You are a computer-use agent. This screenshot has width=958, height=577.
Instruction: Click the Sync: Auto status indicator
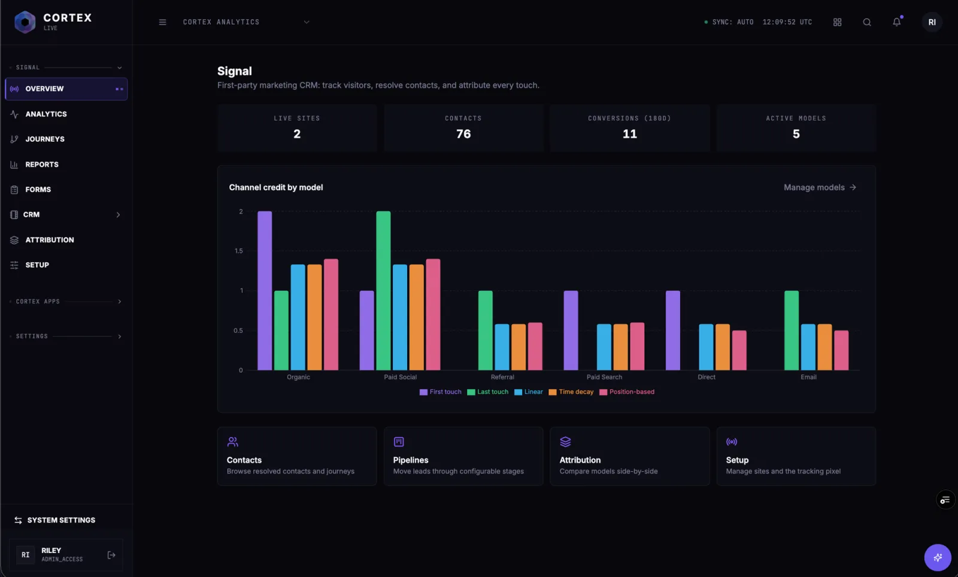(x=729, y=22)
